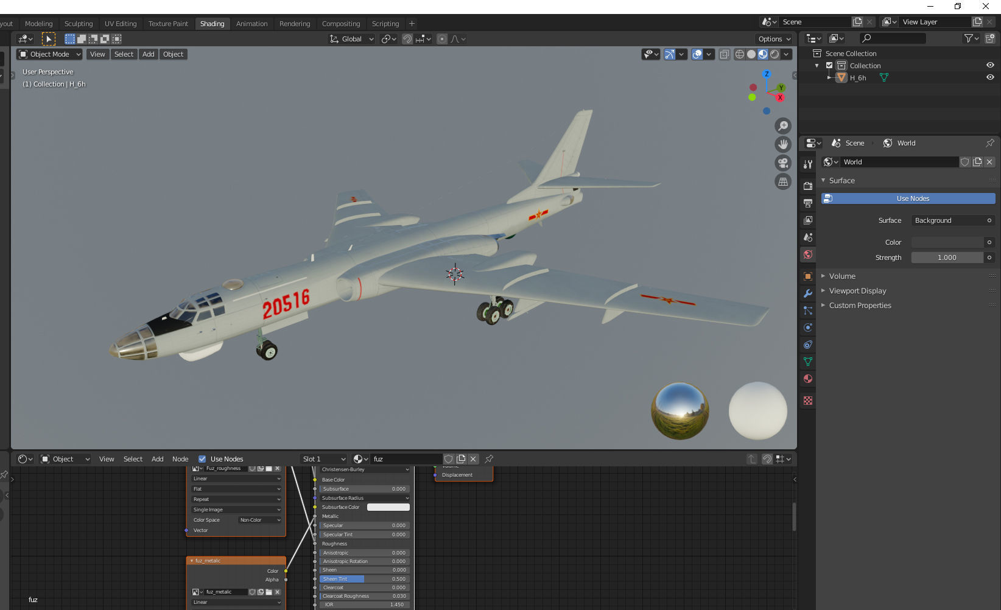Open the Options dropdown
The width and height of the screenshot is (1001, 610).
click(774, 39)
